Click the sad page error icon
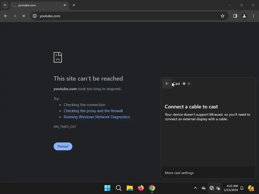259x194 pixels. 58,57
